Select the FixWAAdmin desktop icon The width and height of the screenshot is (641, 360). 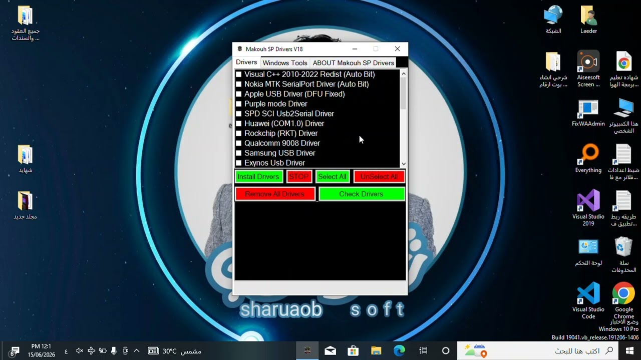[x=588, y=112]
